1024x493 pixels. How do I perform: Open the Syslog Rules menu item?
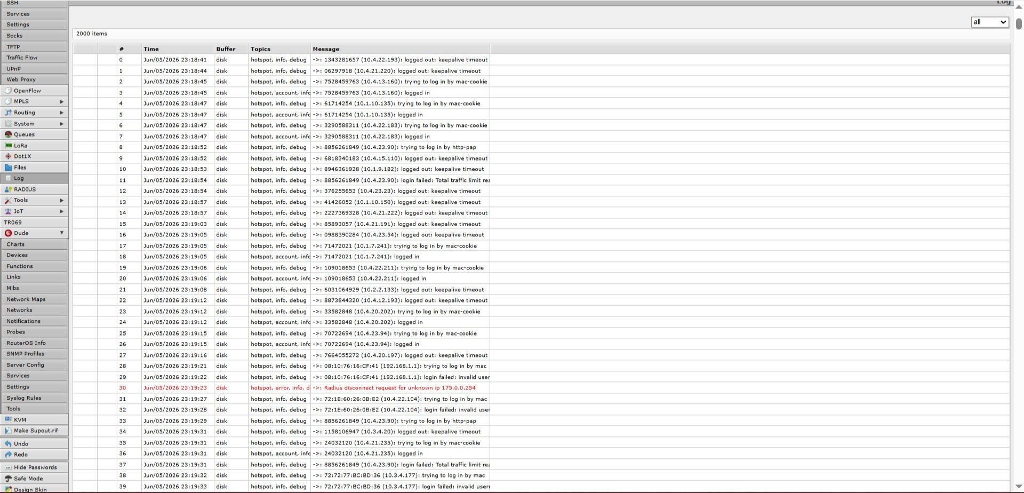34,398
